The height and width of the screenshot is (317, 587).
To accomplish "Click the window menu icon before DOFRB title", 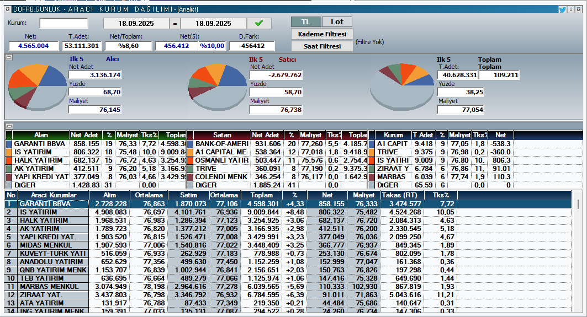I will tap(8, 9).
